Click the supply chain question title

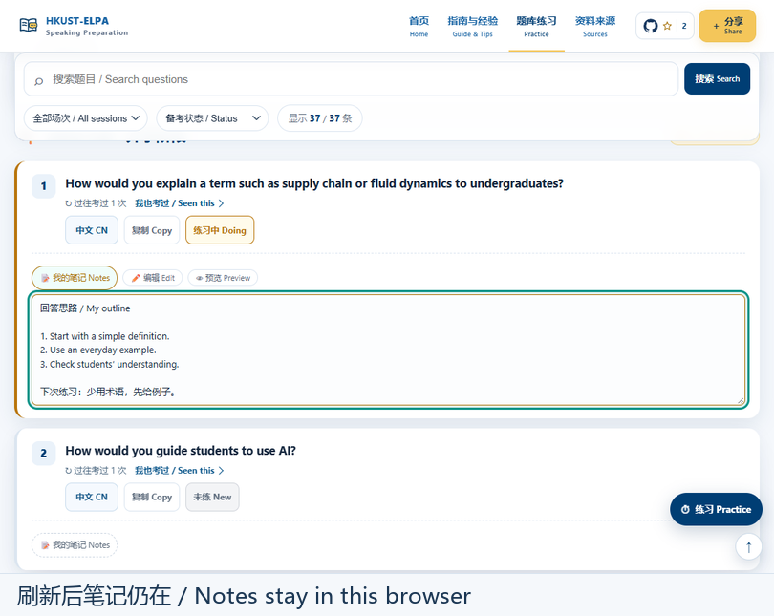[314, 183]
